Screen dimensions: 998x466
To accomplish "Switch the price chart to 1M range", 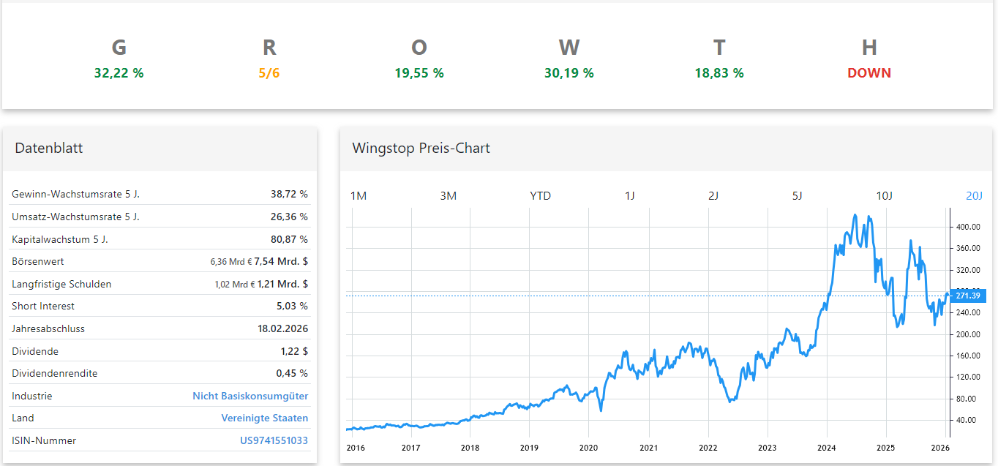I will pyautogui.click(x=359, y=195).
